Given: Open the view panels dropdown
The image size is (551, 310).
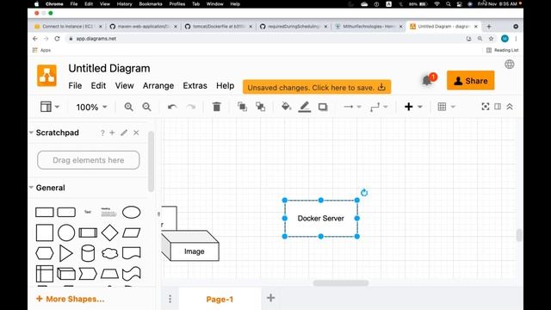Looking at the screenshot, I should 50,107.
